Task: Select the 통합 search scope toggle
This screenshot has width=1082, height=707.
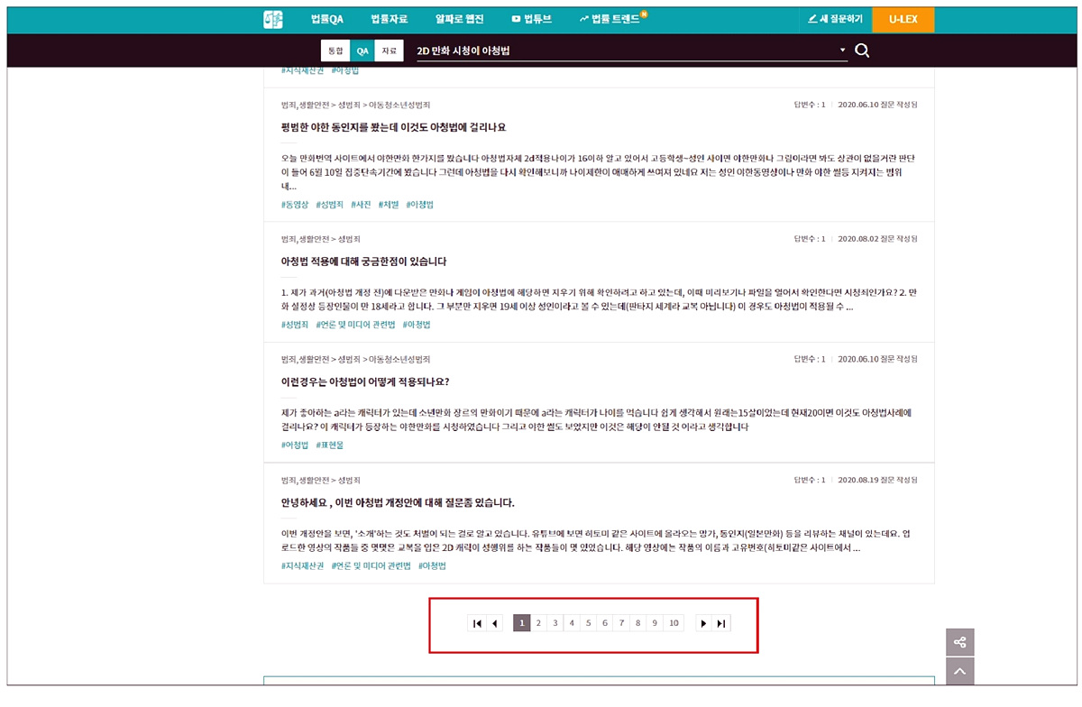Action: click(335, 51)
